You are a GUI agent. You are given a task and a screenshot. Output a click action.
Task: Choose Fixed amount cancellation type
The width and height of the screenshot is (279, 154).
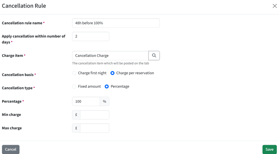pyautogui.click(x=74, y=86)
